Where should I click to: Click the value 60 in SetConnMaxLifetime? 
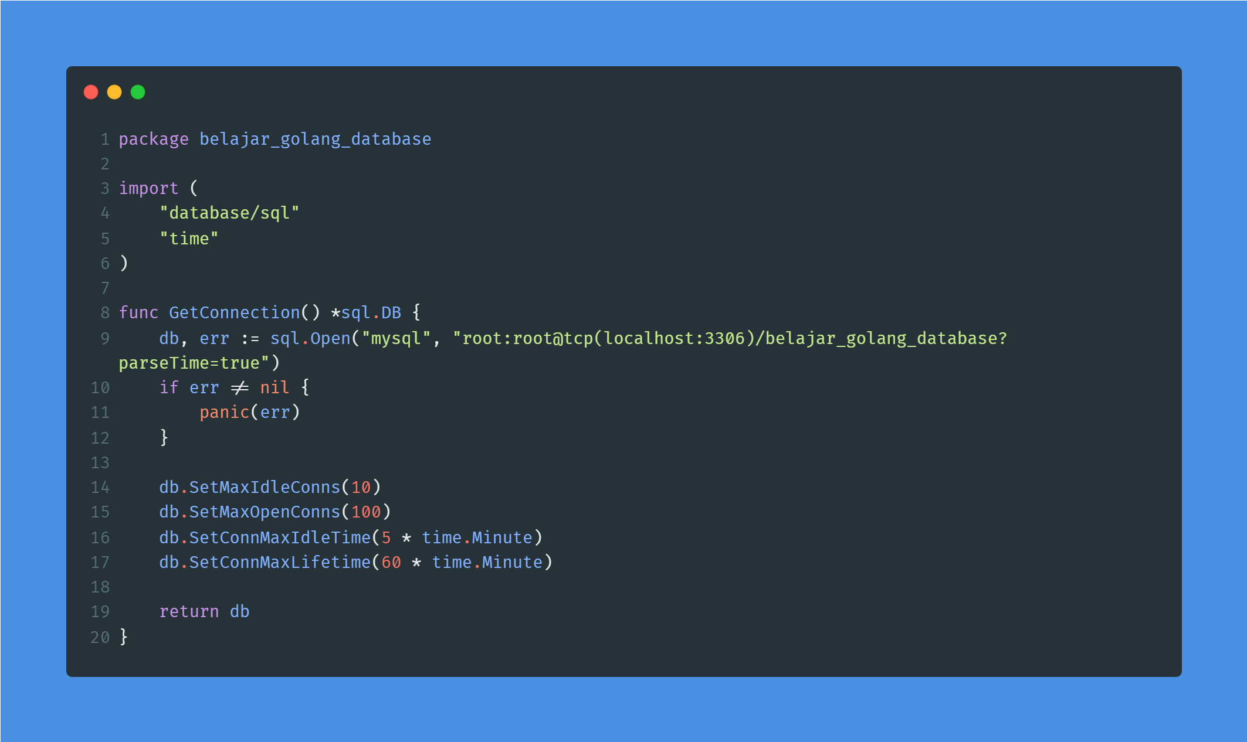(x=391, y=563)
